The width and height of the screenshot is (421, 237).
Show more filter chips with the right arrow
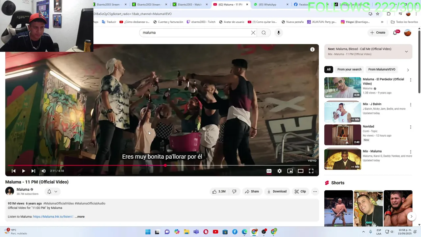click(408, 70)
